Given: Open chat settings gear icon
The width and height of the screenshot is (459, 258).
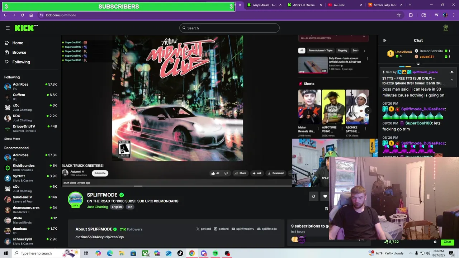Looking at the screenshot, I should (435, 242).
